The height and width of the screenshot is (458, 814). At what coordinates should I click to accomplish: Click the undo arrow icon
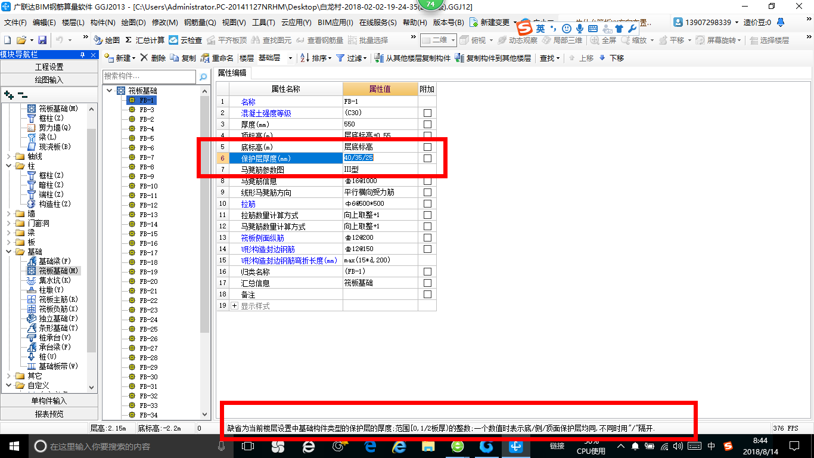click(60, 40)
